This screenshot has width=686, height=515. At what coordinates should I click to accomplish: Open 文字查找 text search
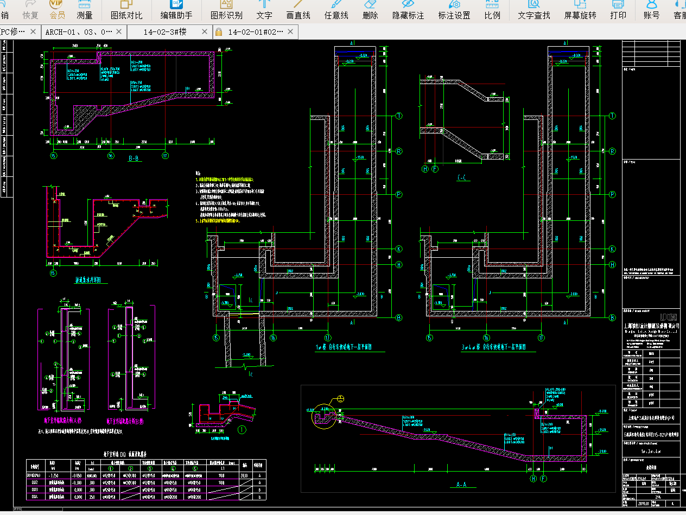[534, 10]
